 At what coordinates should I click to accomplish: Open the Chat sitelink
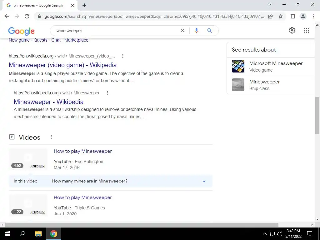click(x=56, y=40)
